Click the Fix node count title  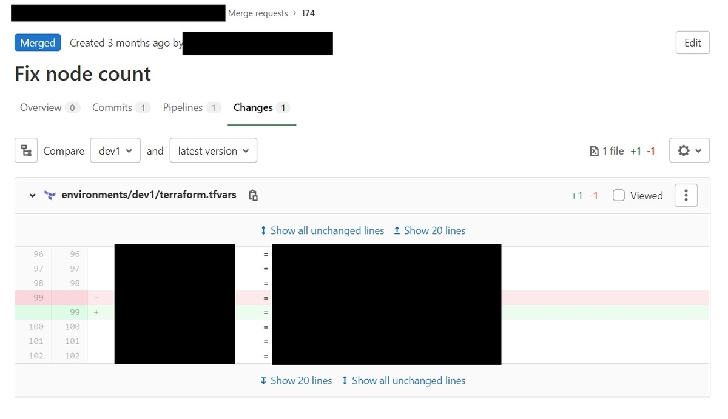pyautogui.click(x=83, y=74)
